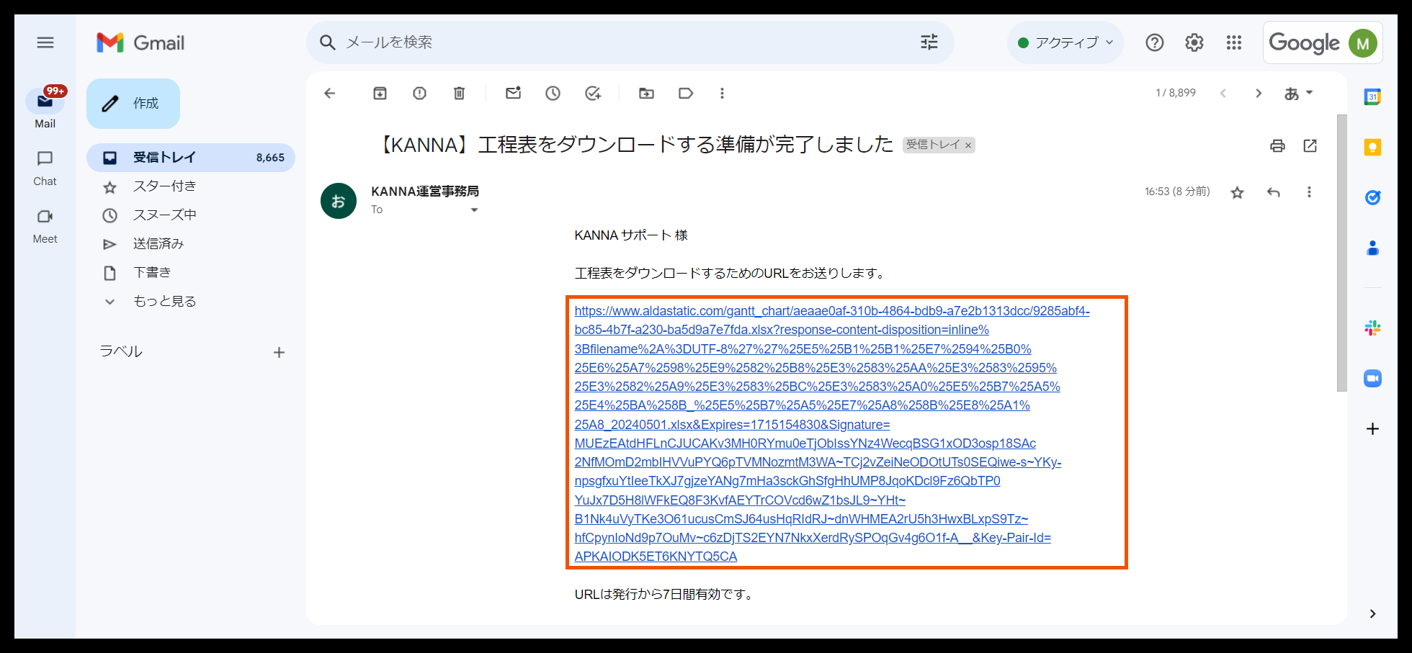
Task: Add email to Tasks
Action: click(x=593, y=93)
